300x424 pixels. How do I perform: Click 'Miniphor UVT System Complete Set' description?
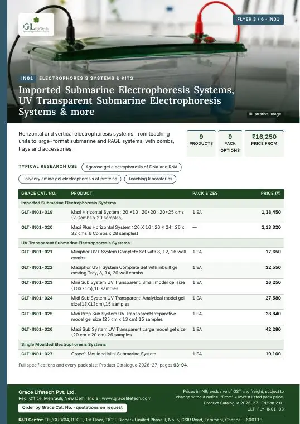(x=128, y=255)
